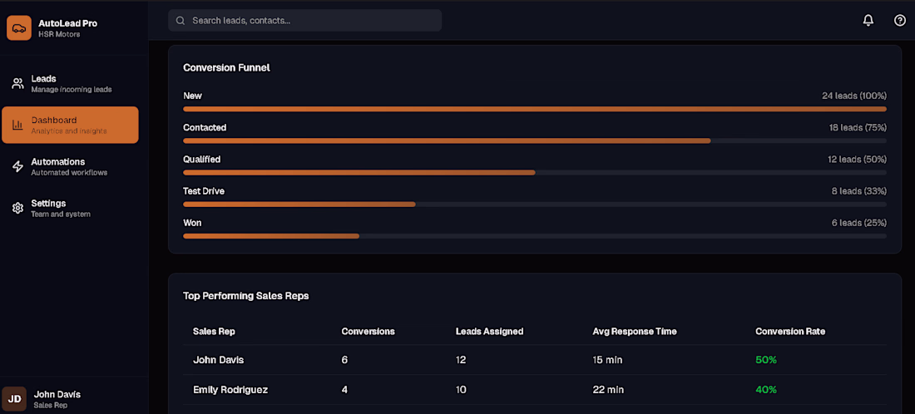Click the help question mark icon
Screen dimensions: 915x414
[899, 20]
